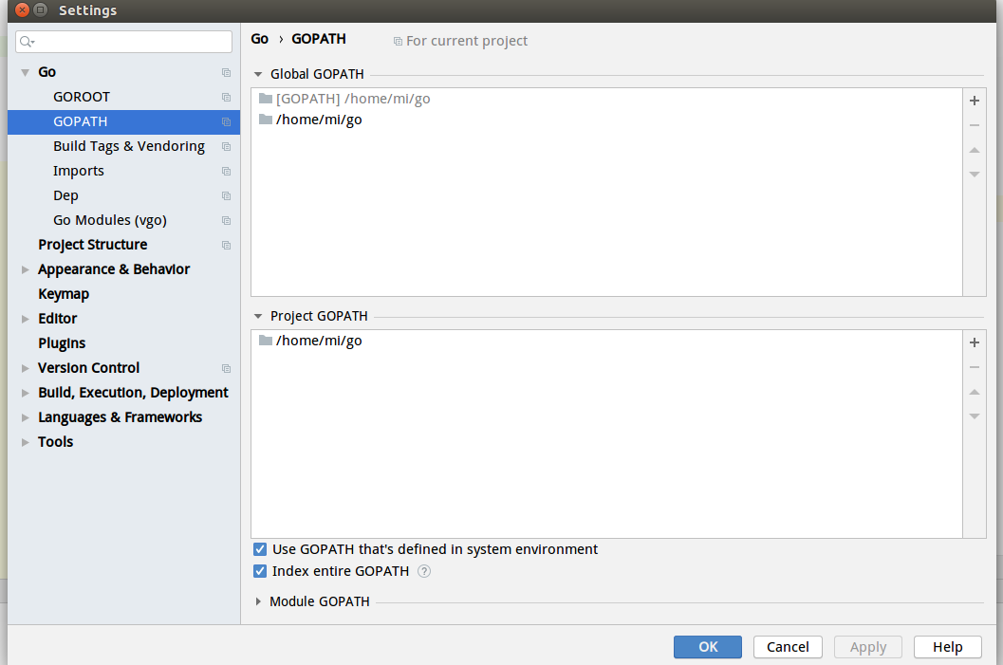Move Project GOPATH entry down
The image size is (1003, 665).
point(975,416)
